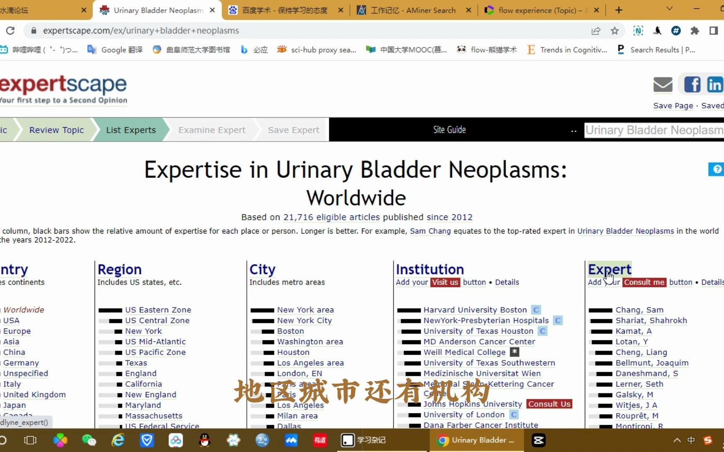Click the C badge beside University of Texas Houston
Viewport: 724px width, 452px height.
pos(542,331)
